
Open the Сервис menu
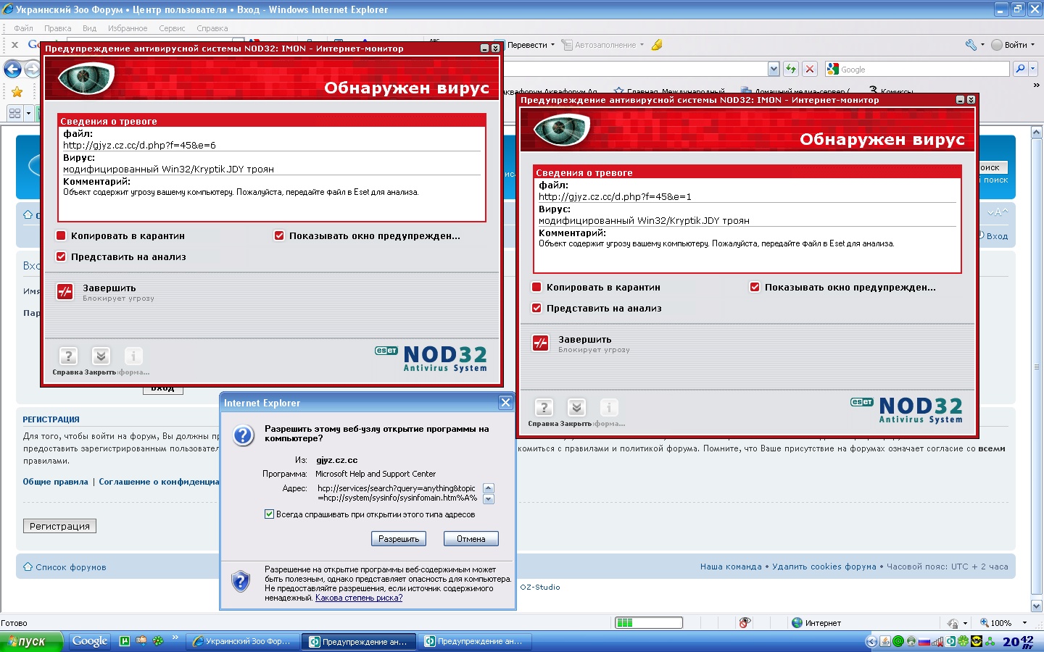(172, 28)
